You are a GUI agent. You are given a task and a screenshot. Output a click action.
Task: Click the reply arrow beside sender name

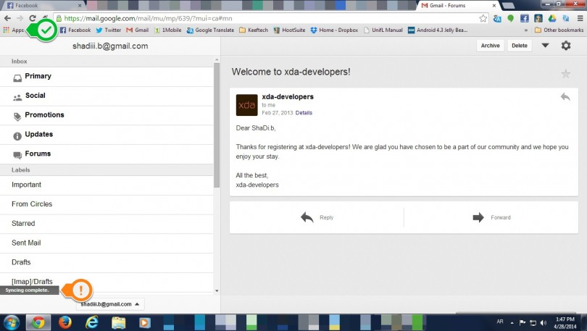pos(565,96)
